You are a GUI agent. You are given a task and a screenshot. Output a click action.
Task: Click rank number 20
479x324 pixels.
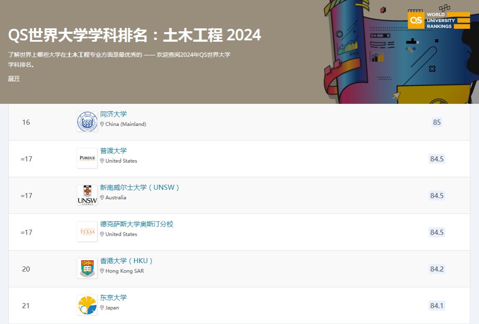click(x=26, y=269)
